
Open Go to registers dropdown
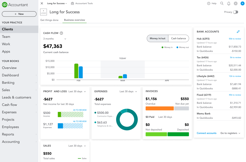[230, 133]
